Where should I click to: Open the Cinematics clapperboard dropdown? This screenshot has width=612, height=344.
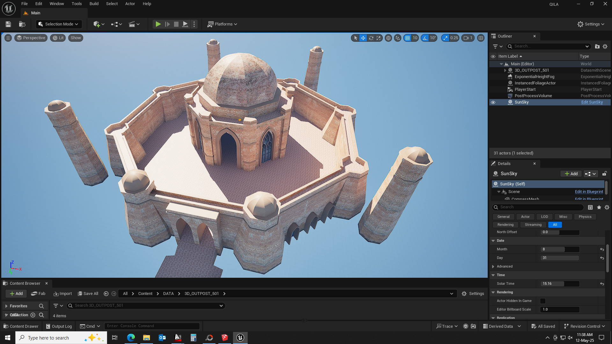134,24
